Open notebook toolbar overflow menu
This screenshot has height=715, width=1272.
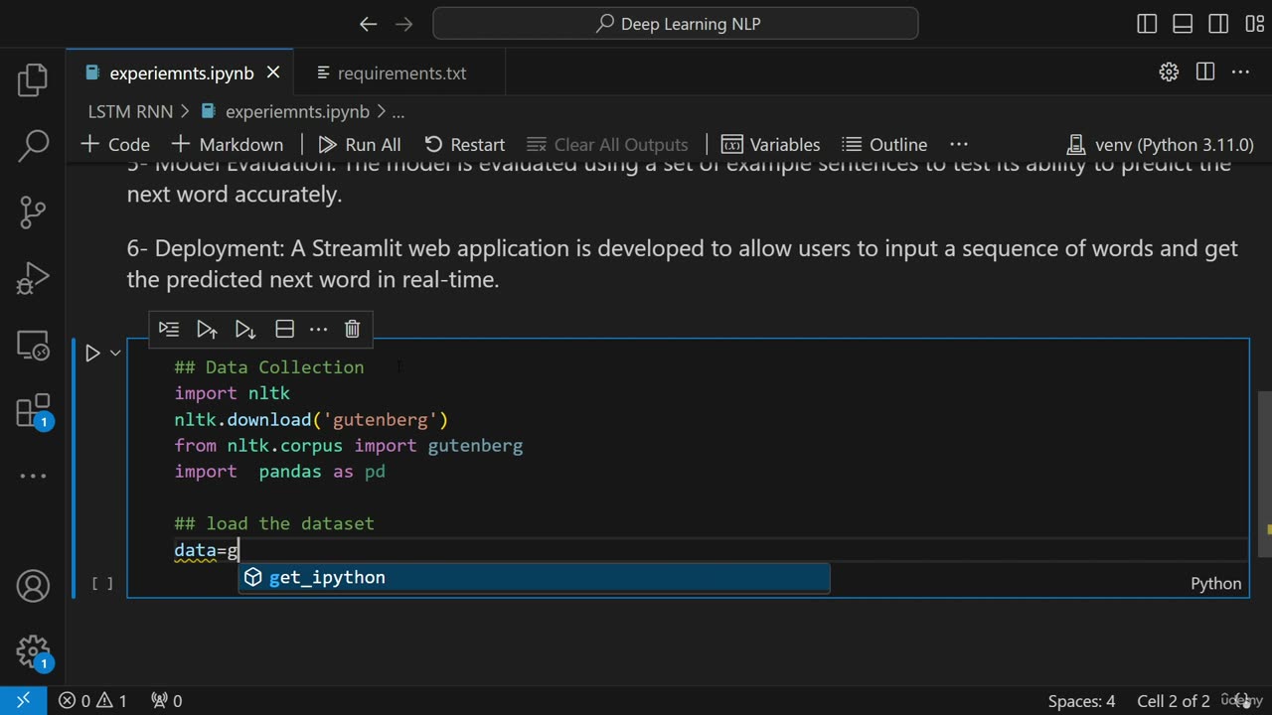tap(959, 144)
